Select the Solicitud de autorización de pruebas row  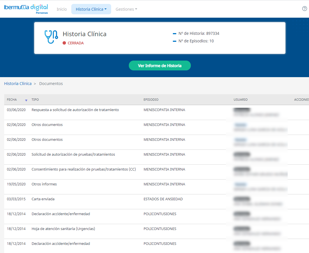click(x=73, y=155)
